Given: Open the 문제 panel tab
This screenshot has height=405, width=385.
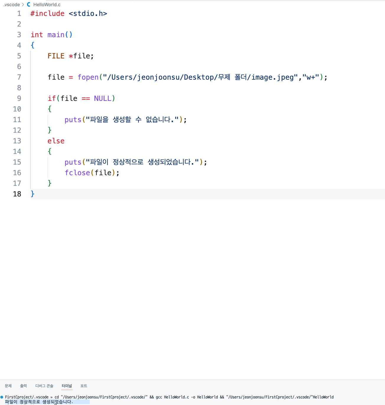Looking at the screenshot, I should pyautogui.click(x=8, y=386).
